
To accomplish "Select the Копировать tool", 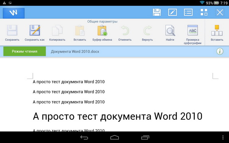I will point(57,33).
